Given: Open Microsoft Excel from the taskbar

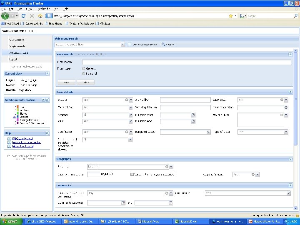Looking at the screenshot, I should click(190, 221).
